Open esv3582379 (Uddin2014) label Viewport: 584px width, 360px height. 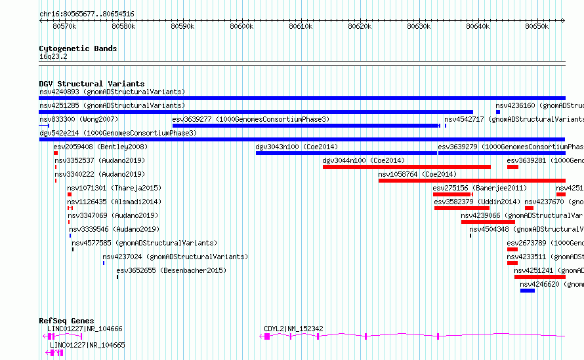pos(477,202)
